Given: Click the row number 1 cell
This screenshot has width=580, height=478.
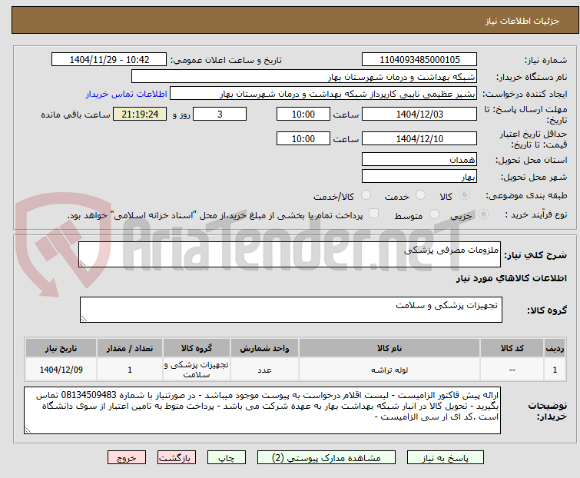Looking at the screenshot, I should click(555, 370).
